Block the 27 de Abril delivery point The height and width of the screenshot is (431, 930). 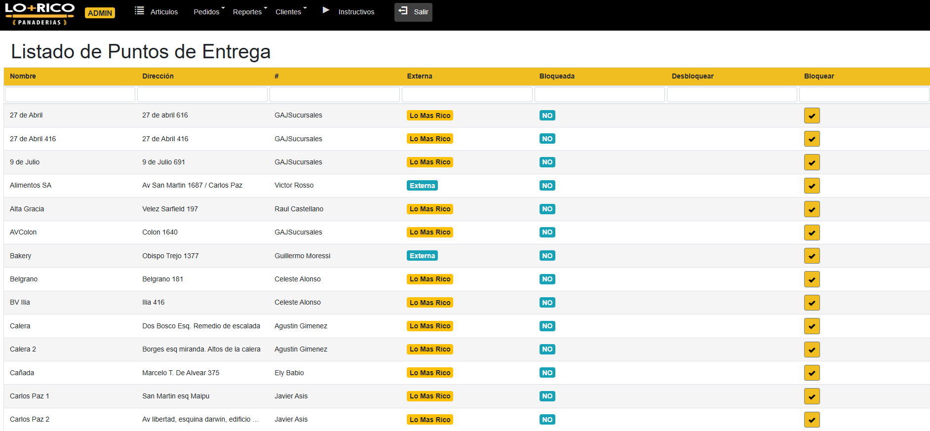pyautogui.click(x=812, y=116)
